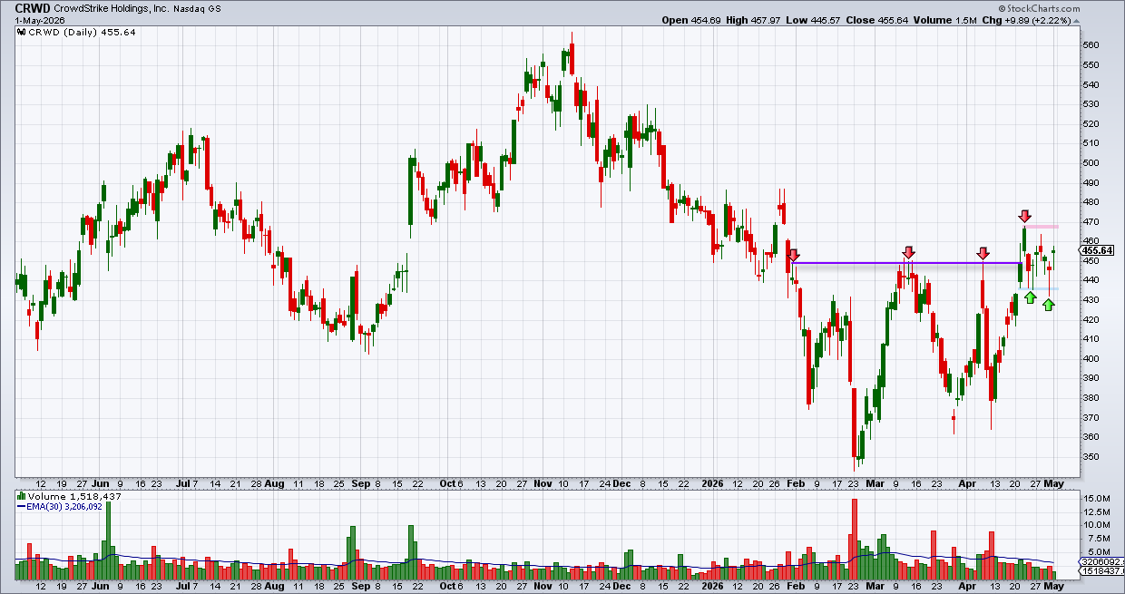The height and width of the screenshot is (594, 1125).
Task: Click the 470 price axis label
Action: click(1091, 222)
